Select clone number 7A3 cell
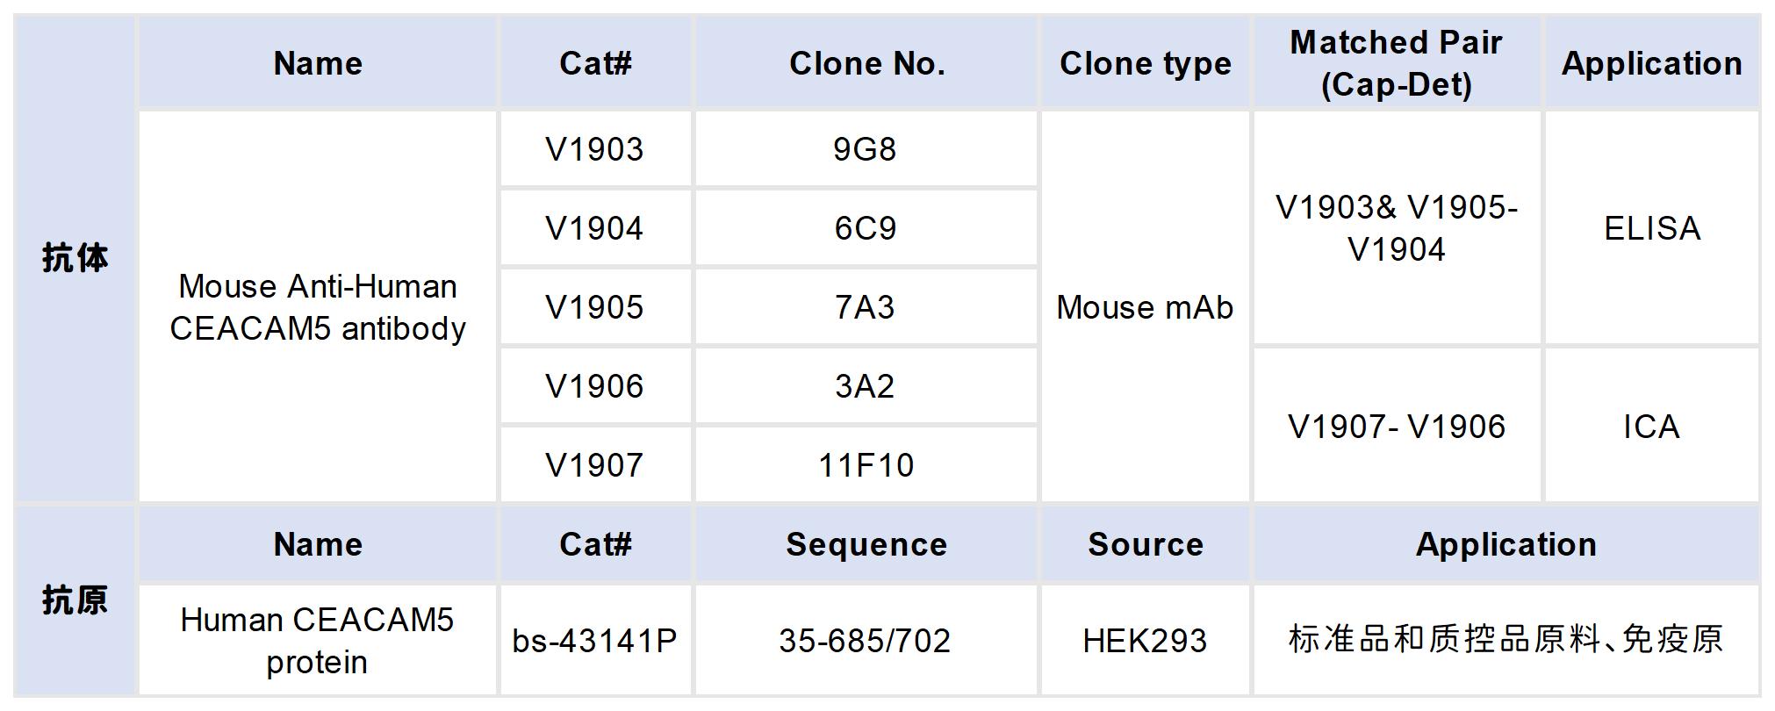Image resolution: width=1775 pixels, height=711 pixels. point(865,307)
